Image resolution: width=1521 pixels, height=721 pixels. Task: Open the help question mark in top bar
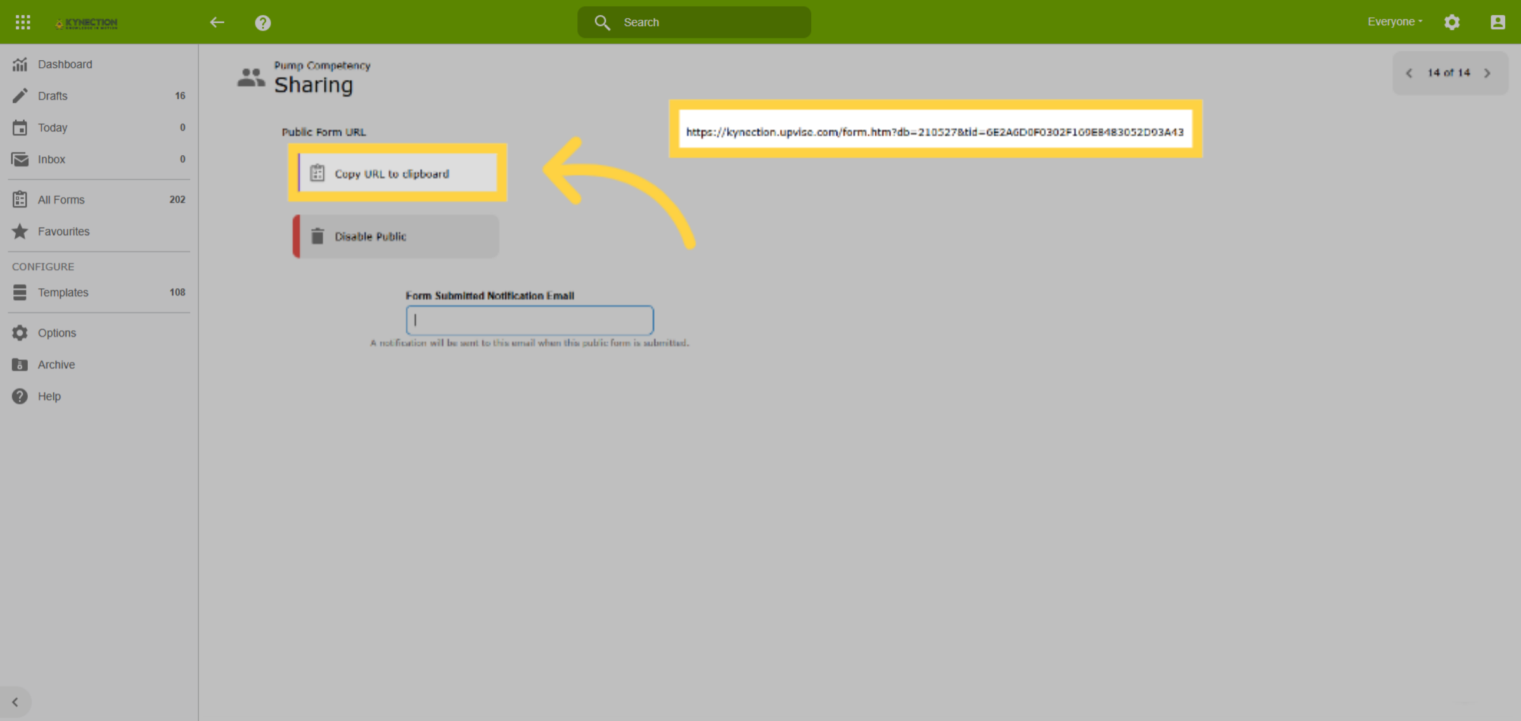click(x=263, y=23)
